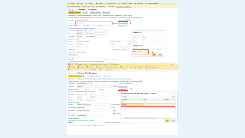Check 'Не отображать в списках' in the lower form
The width and height of the screenshot is (245, 138).
pos(68,125)
